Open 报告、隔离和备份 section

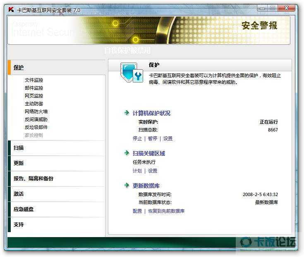[56, 179]
